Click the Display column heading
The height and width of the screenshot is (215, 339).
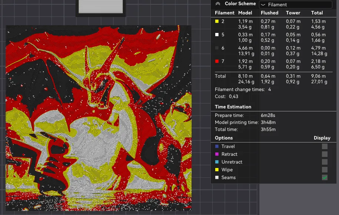[x=322, y=138]
